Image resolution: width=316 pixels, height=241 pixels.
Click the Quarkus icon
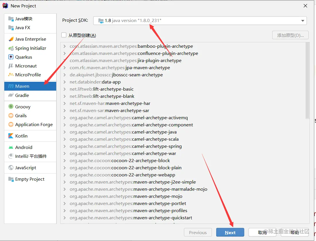point(11,57)
